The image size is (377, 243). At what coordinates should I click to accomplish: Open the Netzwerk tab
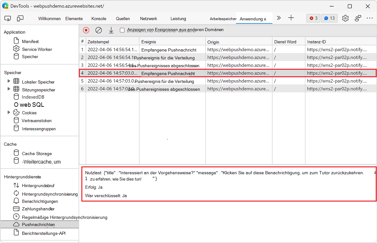coord(148,19)
